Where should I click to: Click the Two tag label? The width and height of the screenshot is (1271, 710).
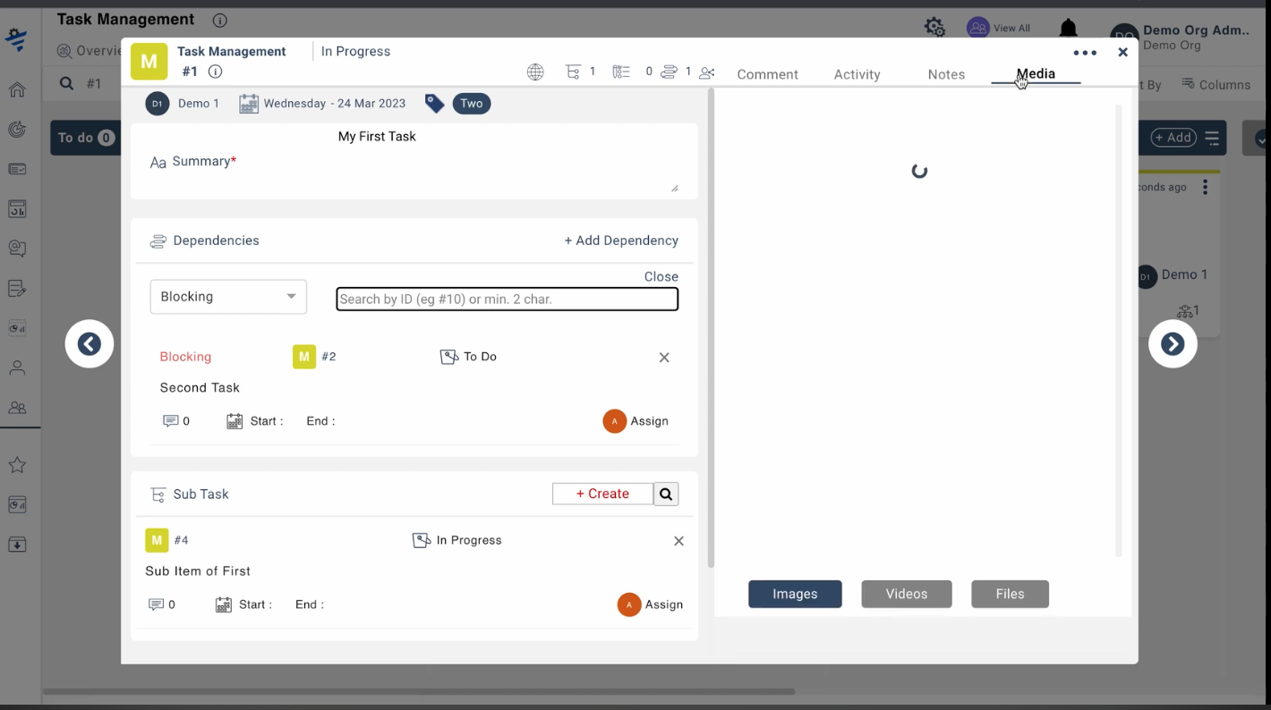pyautogui.click(x=472, y=104)
